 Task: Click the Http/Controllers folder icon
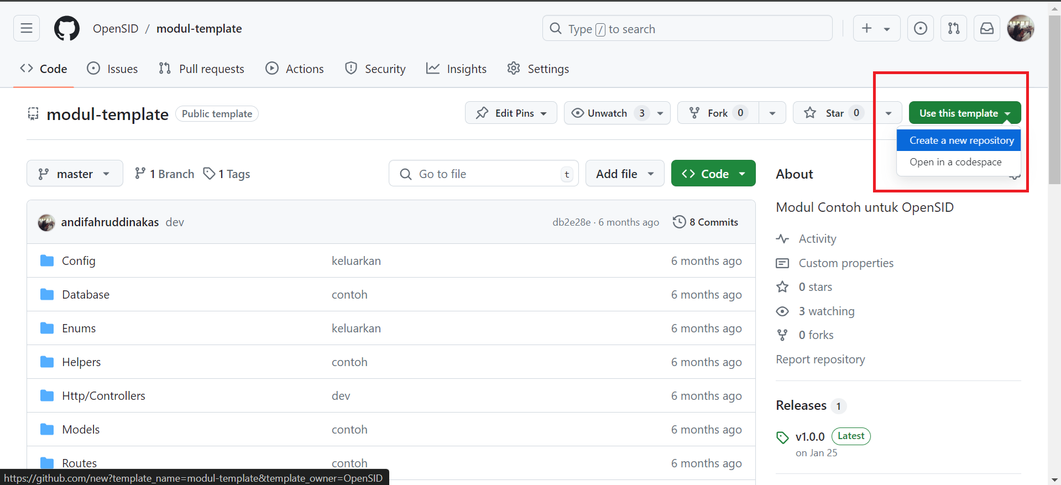[47, 395]
